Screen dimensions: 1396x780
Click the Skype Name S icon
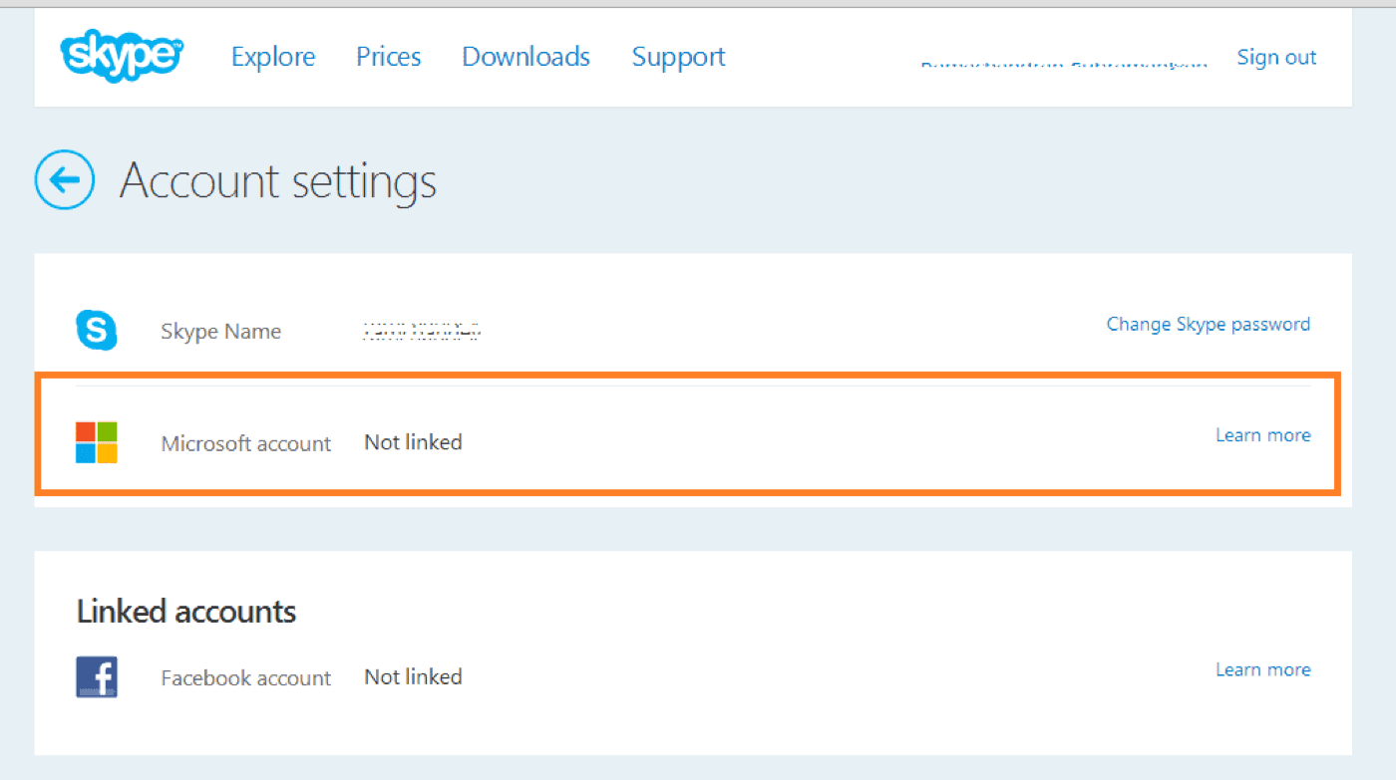tap(97, 330)
